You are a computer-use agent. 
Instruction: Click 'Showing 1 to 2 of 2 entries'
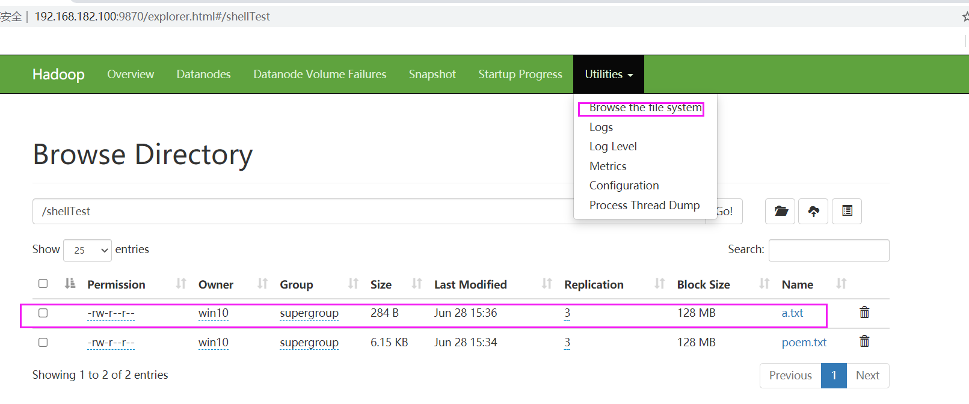click(100, 375)
